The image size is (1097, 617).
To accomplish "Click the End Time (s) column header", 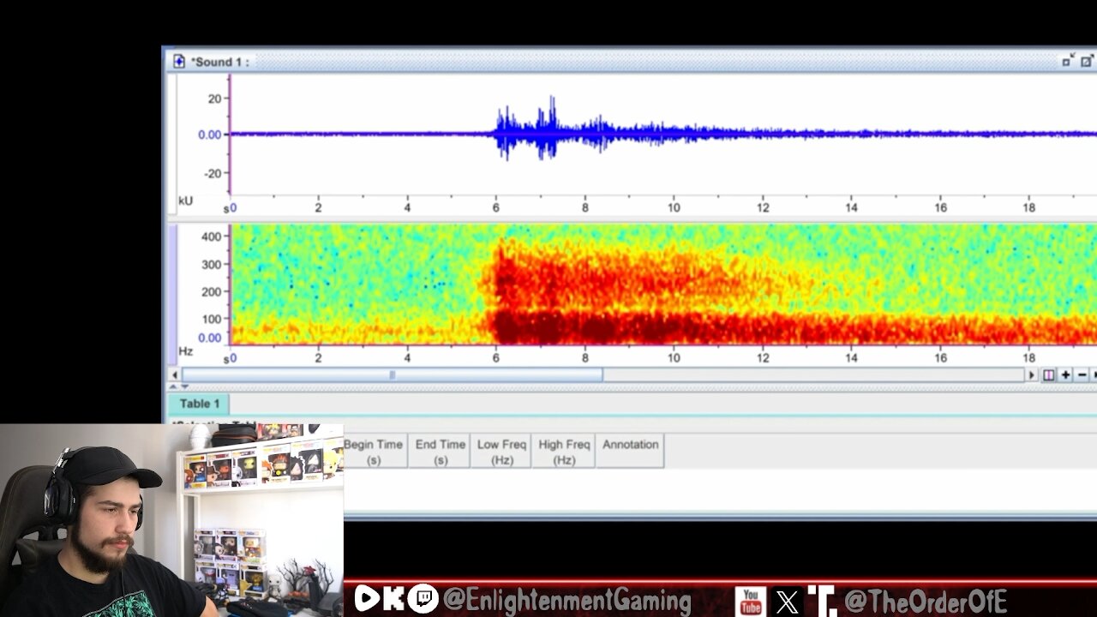I will tap(440, 451).
